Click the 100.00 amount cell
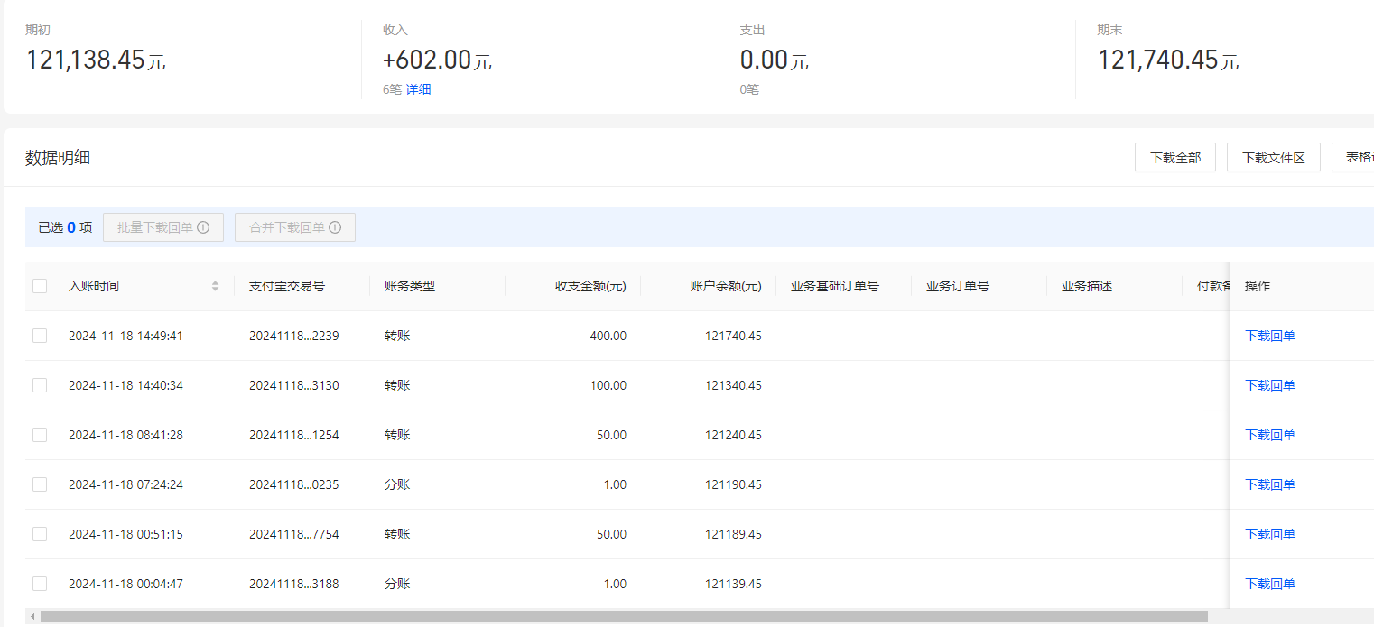 pos(608,385)
